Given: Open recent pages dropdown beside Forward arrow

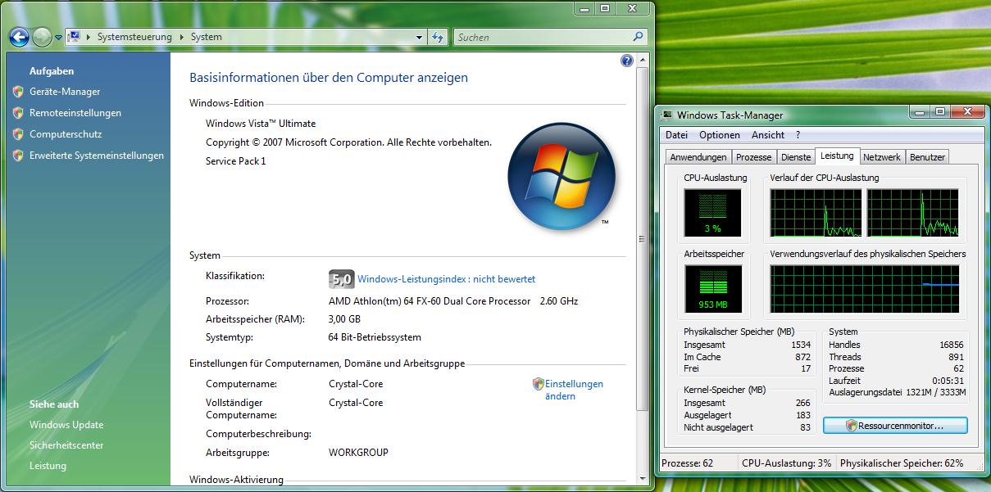Looking at the screenshot, I should (x=58, y=38).
